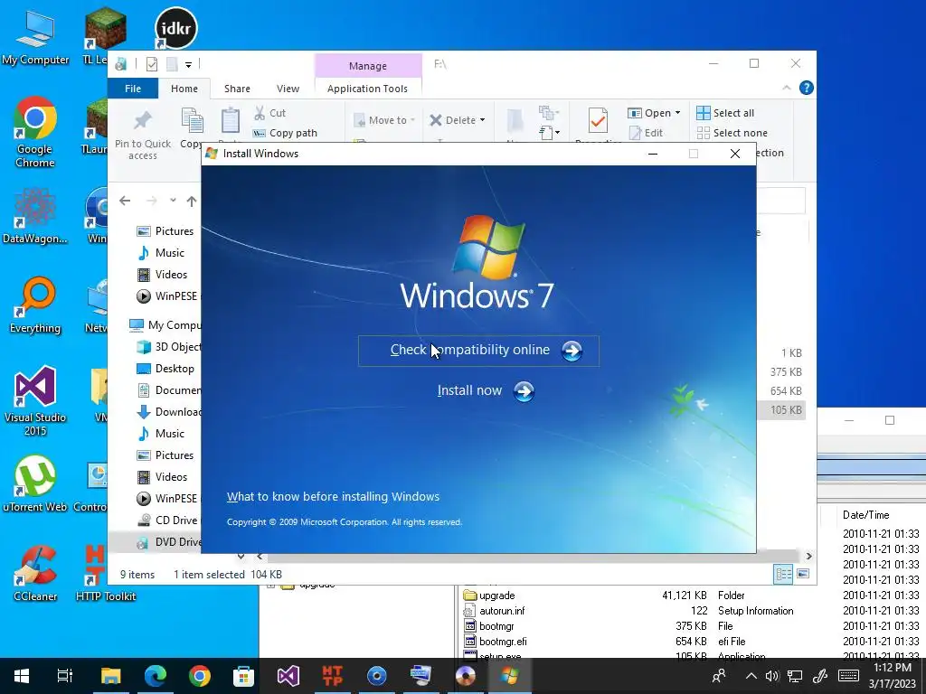Go back in Explorer navigation
This screenshot has width=926, height=694.
125,201
